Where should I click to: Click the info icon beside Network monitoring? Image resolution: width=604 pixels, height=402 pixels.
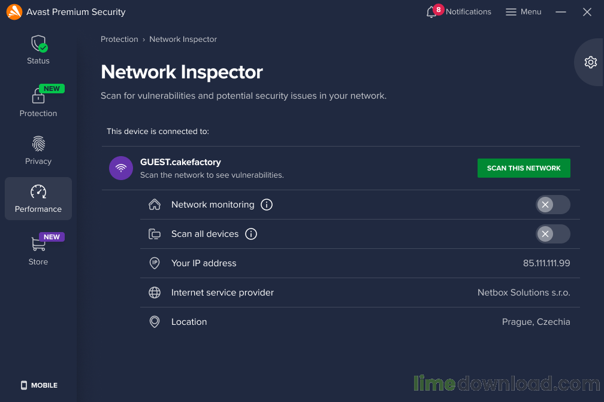pyautogui.click(x=267, y=205)
